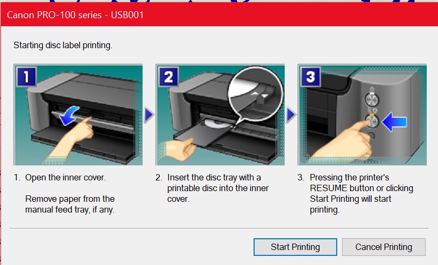Click the step 1 number badge
This screenshot has width=438, height=265.
point(26,77)
